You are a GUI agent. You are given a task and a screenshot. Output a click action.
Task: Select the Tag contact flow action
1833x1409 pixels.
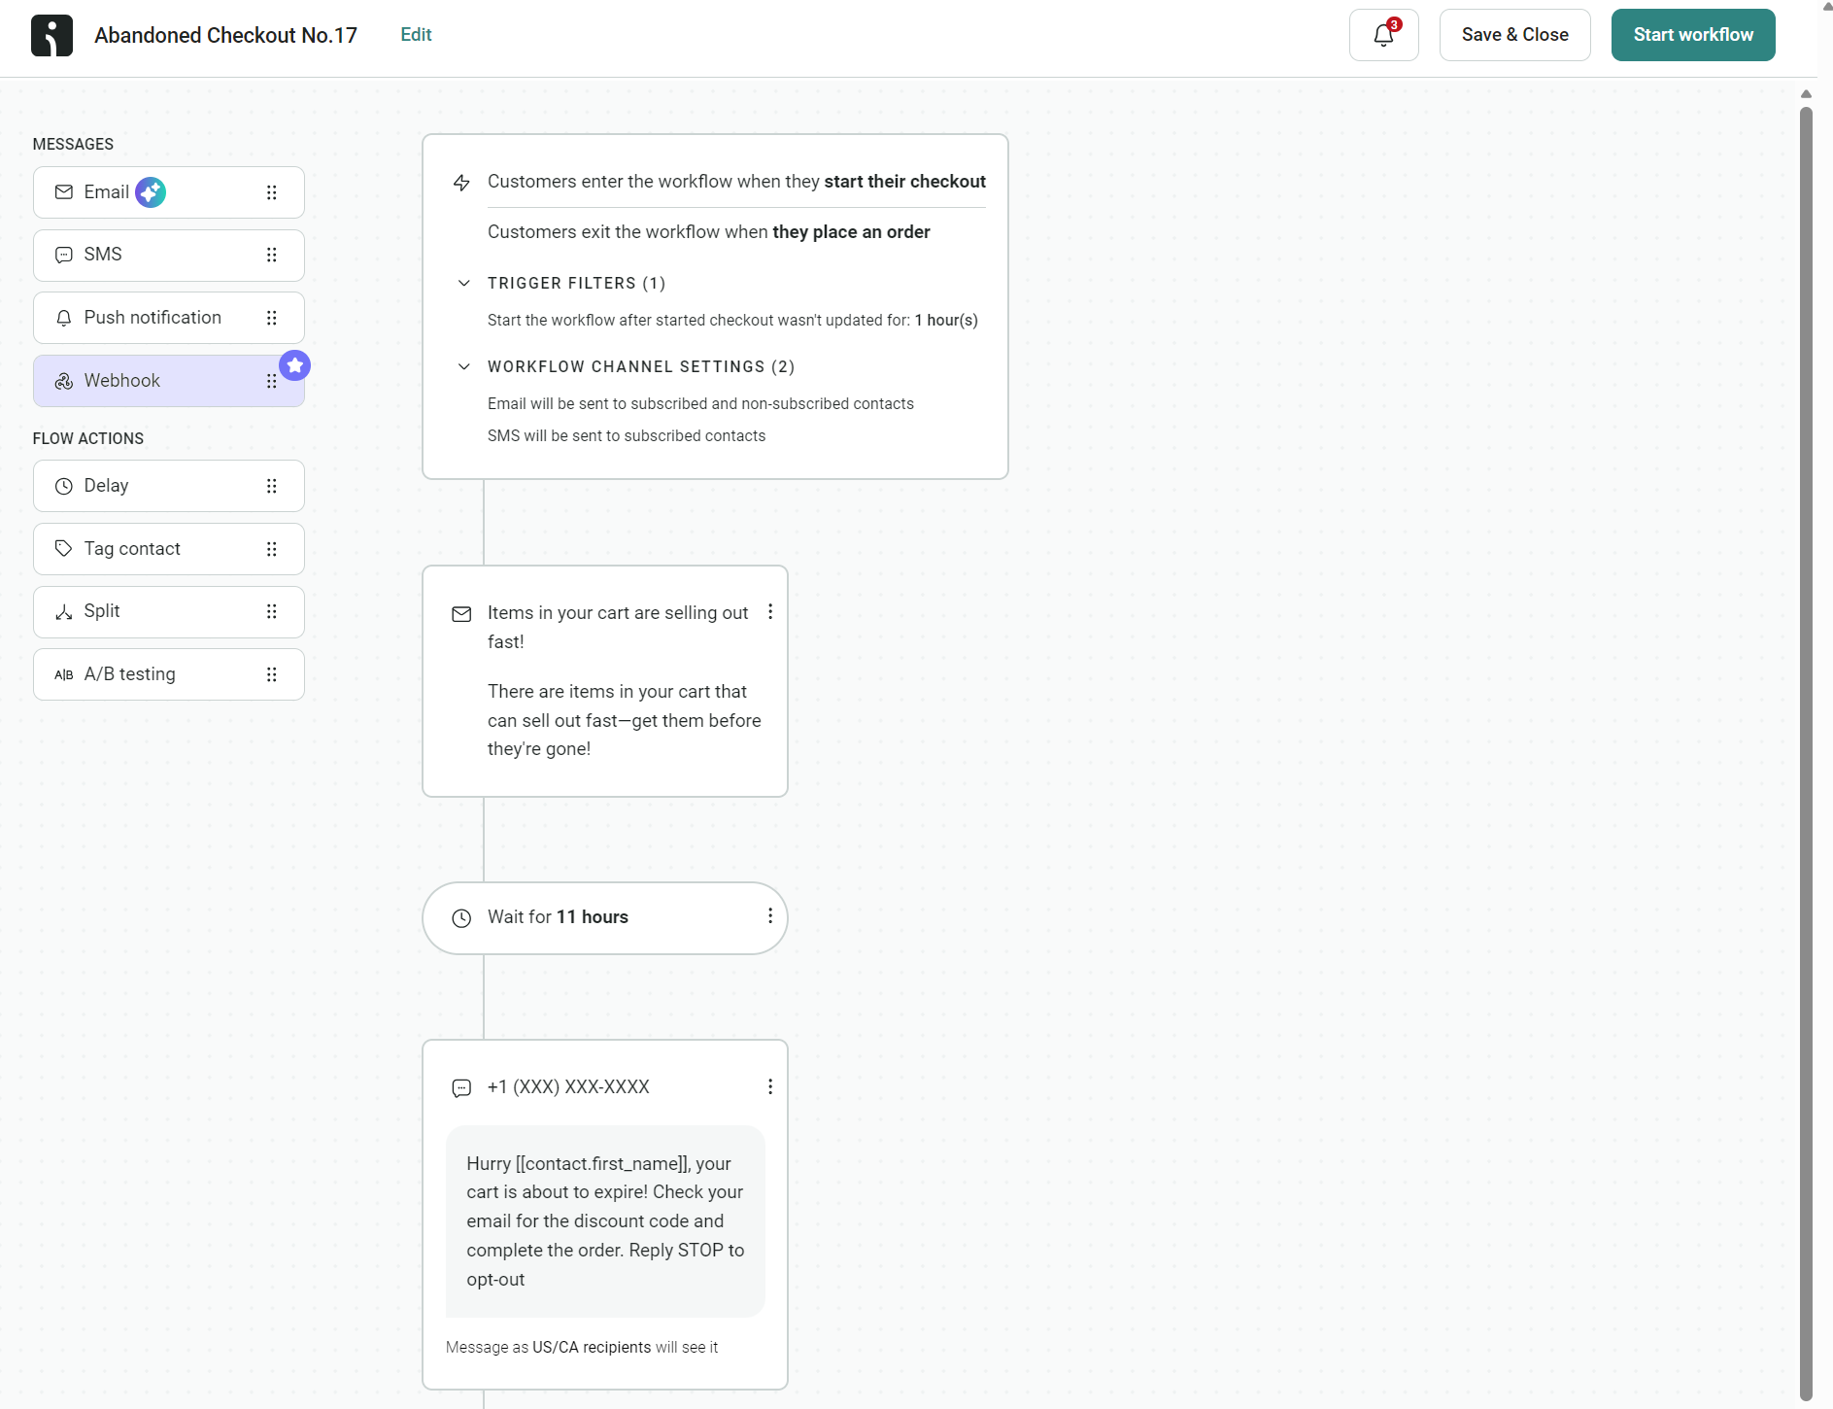pyautogui.click(x=169, y=549)
